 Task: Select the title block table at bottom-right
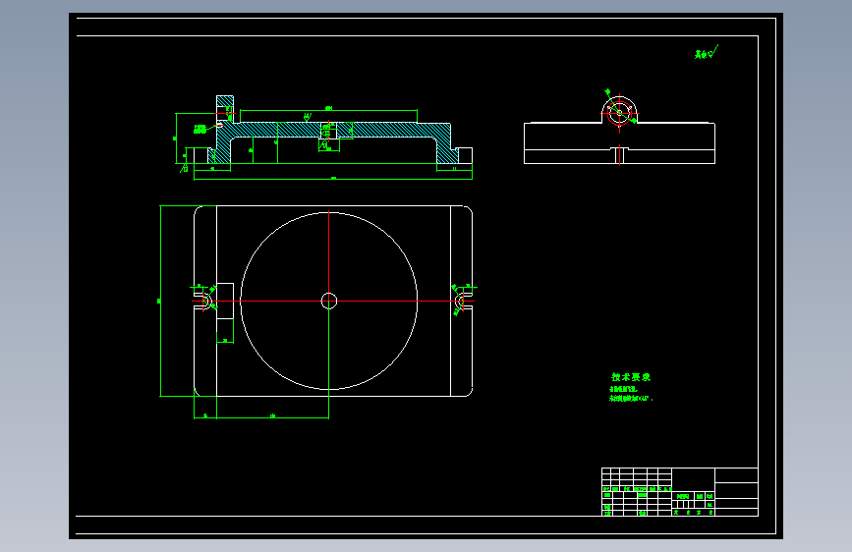coord(680,492)
